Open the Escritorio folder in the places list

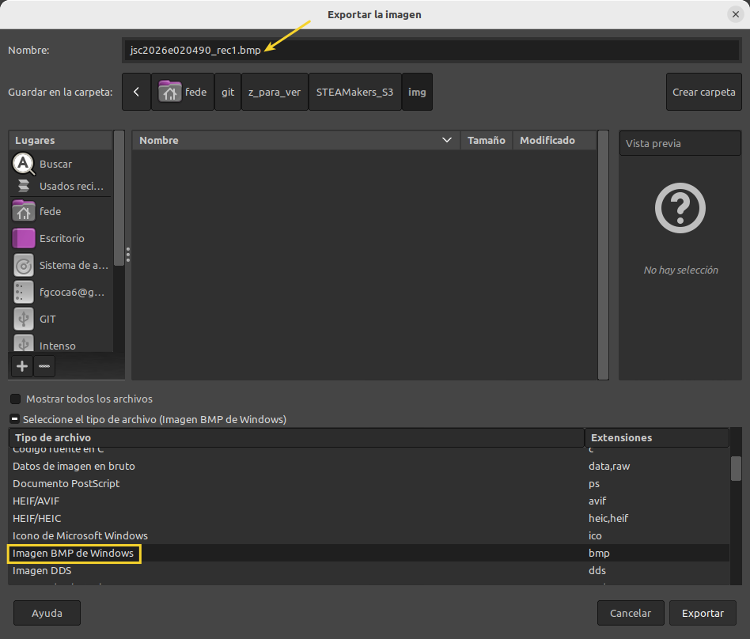(x=62, y=239)
